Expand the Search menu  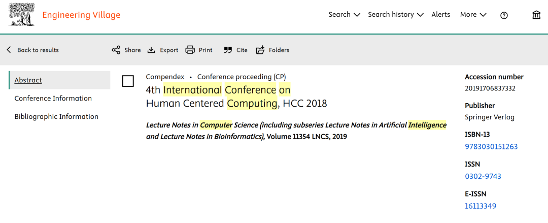click(344, 15)
